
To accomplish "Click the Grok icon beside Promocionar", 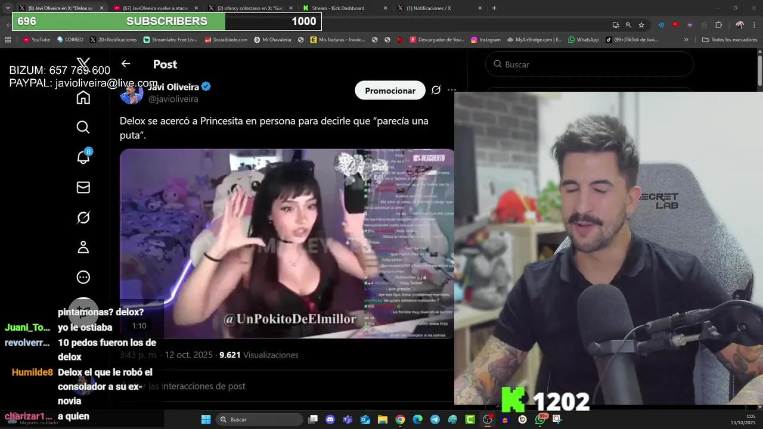I will [436, 90].
